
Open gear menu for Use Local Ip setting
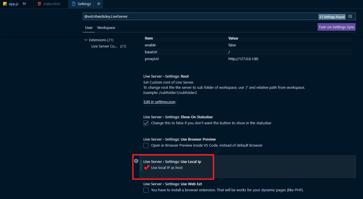(136, 161)
